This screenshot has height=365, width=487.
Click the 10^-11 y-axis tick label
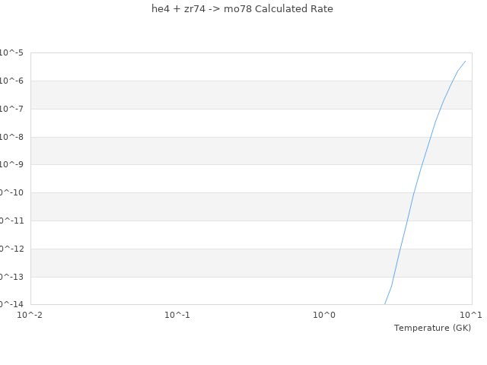[12, 221]
